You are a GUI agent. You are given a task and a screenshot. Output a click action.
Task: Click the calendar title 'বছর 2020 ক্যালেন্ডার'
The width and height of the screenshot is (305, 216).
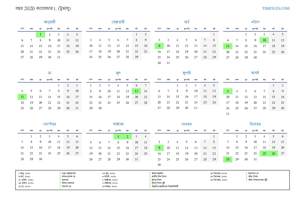tap(43, 8)
